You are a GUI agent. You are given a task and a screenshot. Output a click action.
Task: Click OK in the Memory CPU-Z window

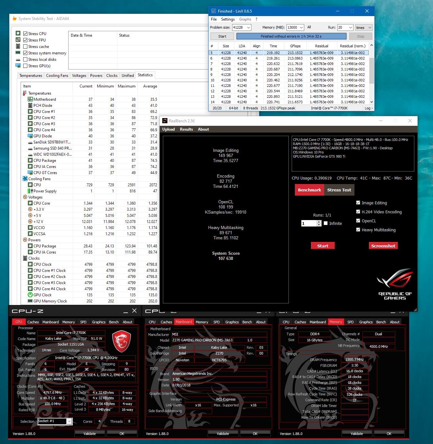click(x=389, y=434)
